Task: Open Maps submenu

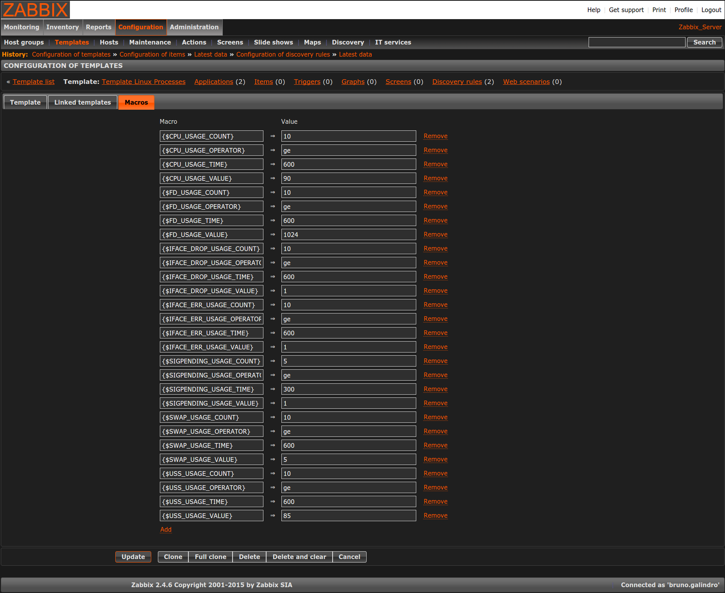Action: (x=312, y=42)
